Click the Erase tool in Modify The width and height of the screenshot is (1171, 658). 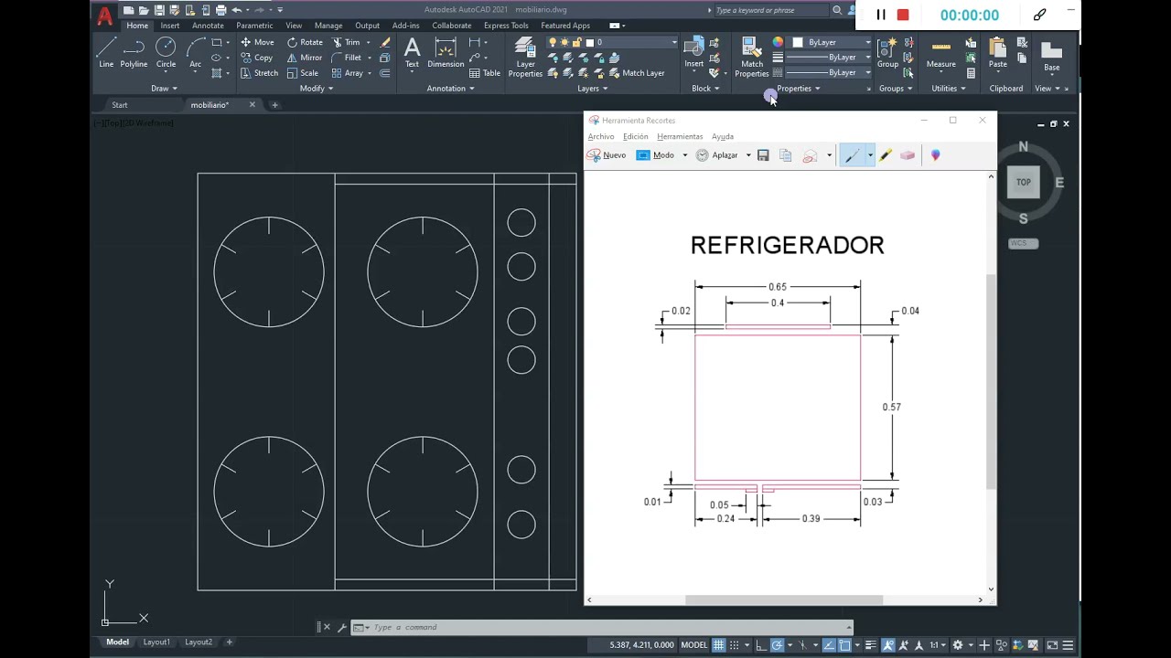point(385,42)
